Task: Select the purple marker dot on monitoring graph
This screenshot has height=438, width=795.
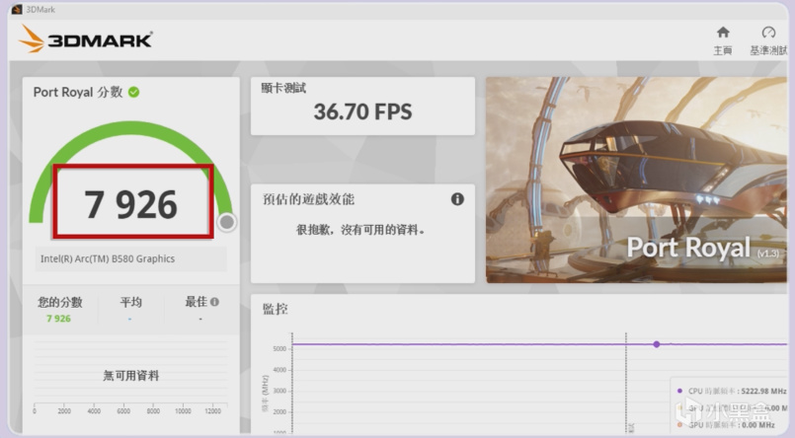Action: click(657, 344)
